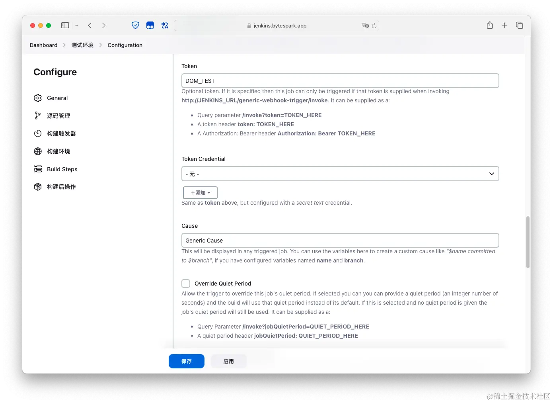Select the 源码管理 section
This screenshot has height=403, width=553.
coord(58,116)
